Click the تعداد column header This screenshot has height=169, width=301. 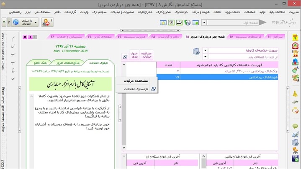pos(168,65)
